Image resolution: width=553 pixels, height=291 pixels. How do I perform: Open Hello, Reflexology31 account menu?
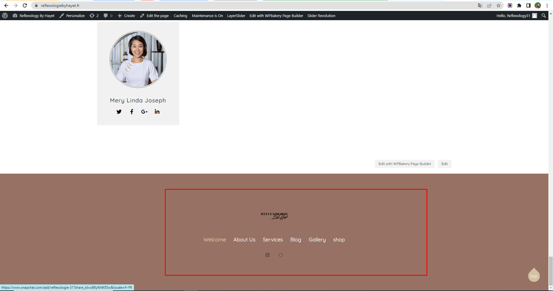coord(517,16)
